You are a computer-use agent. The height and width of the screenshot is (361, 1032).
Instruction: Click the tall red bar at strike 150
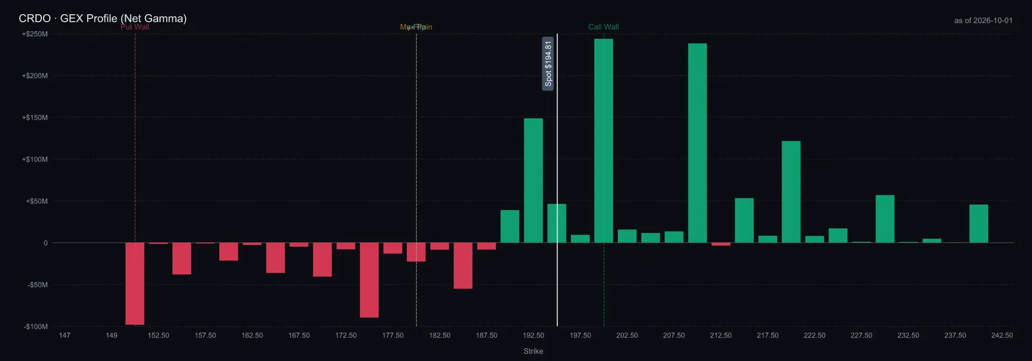[x=135, y=284]
